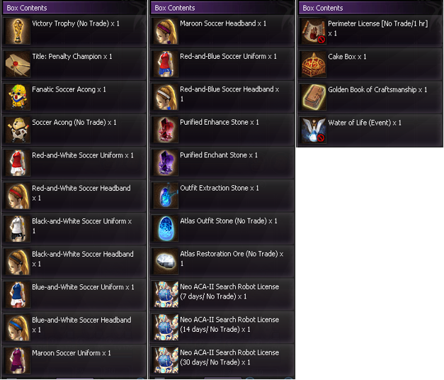Click the Purified Enchant Stone purple crystal icon

tap(166, 162)
